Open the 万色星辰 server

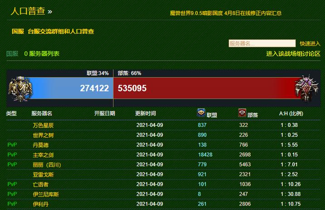pos(43,125)
